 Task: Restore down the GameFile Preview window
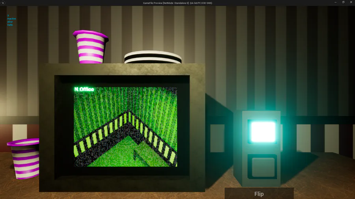(x=343, y=2)
